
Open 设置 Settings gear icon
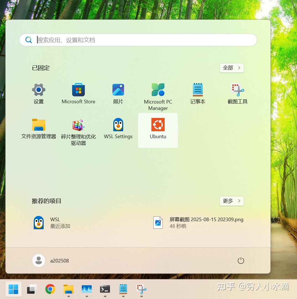38,90
